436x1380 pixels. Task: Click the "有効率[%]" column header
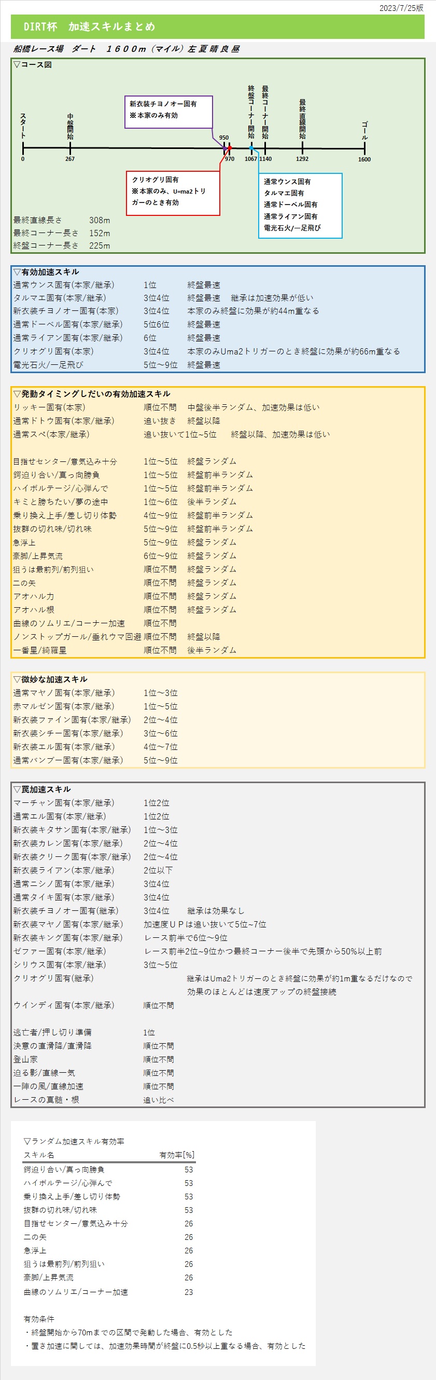tap(177, 1155)
